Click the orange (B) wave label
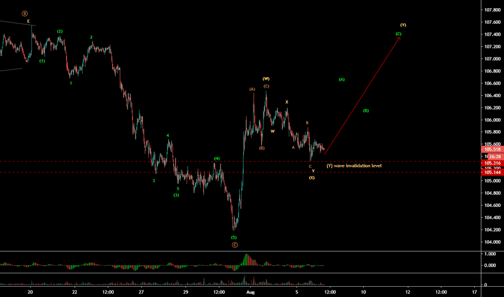Screen dimensions: 504x297 pyautogui.click(x=262, y=148)
